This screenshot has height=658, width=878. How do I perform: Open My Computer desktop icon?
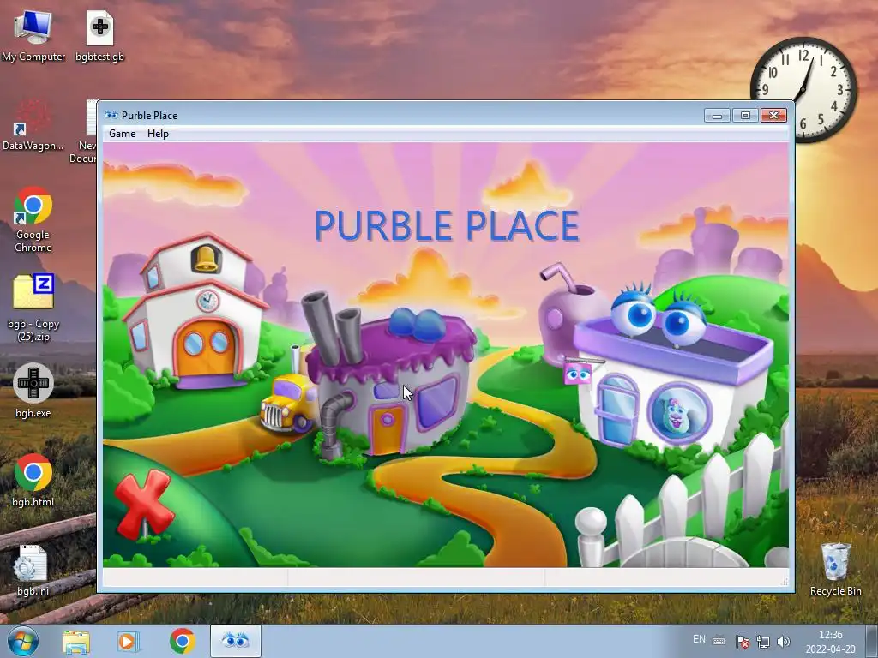[33, 36]
